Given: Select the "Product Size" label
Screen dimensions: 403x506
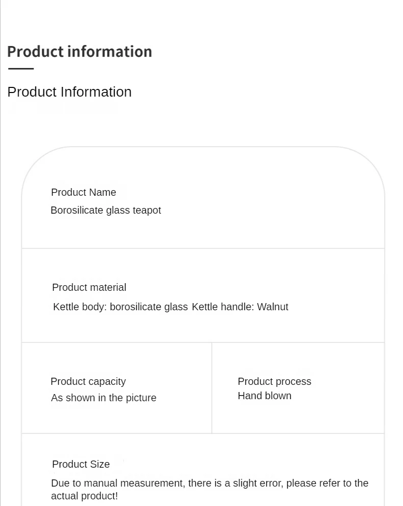Looking at the screenshot, I should click(81, 465).
